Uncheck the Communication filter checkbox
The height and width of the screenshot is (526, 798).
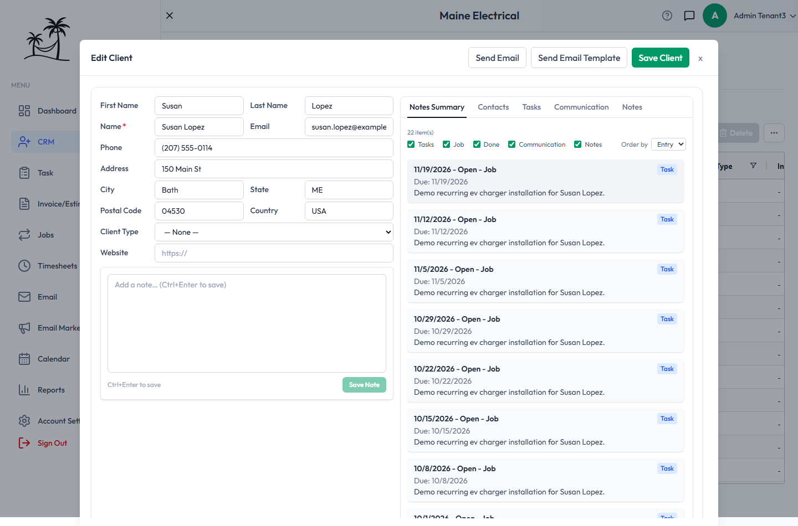pos(512,145)
